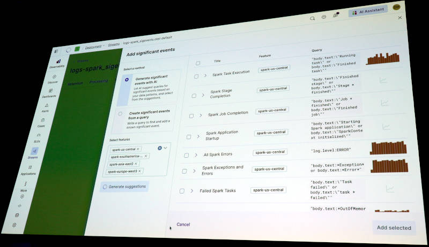429x247 pixels.
Task: Click the Query column header
Action: 317,50
